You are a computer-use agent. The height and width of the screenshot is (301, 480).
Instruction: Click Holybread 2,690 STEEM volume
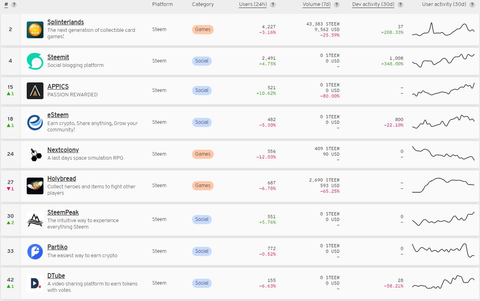pos(324,180)
